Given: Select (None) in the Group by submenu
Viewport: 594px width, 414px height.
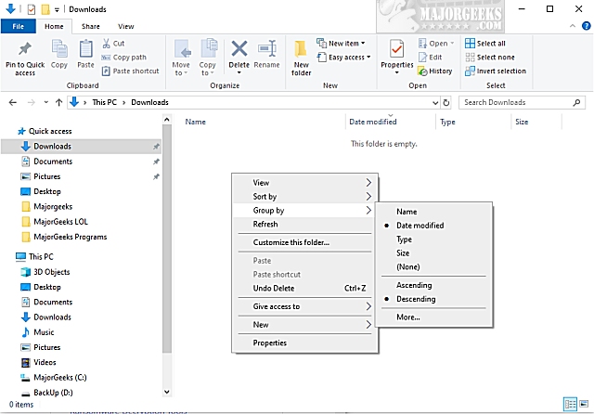Looking at the screenshot, I should click(409, 266).
